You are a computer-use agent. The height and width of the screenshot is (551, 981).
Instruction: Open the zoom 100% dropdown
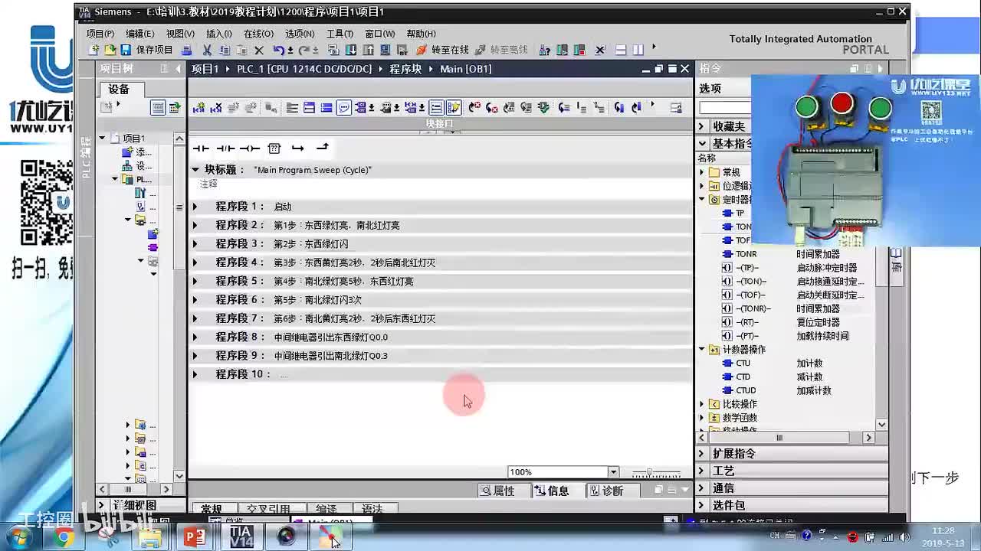click(x=613, y=472)
